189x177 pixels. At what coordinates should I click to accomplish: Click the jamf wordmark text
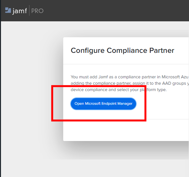click(x=20, y=11)
